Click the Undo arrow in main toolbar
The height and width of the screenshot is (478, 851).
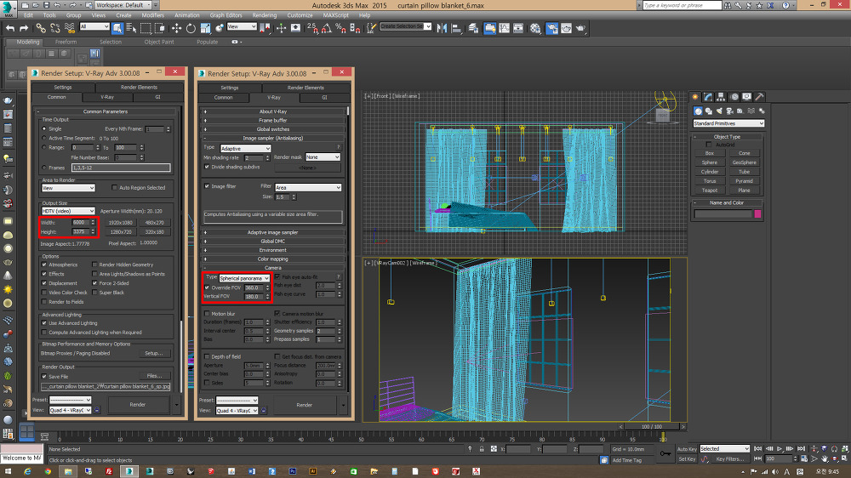tap(10, 27)
